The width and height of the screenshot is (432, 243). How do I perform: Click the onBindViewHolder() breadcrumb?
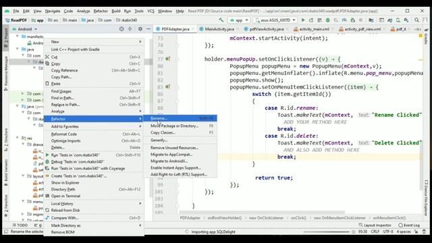(x=225, y=218)
